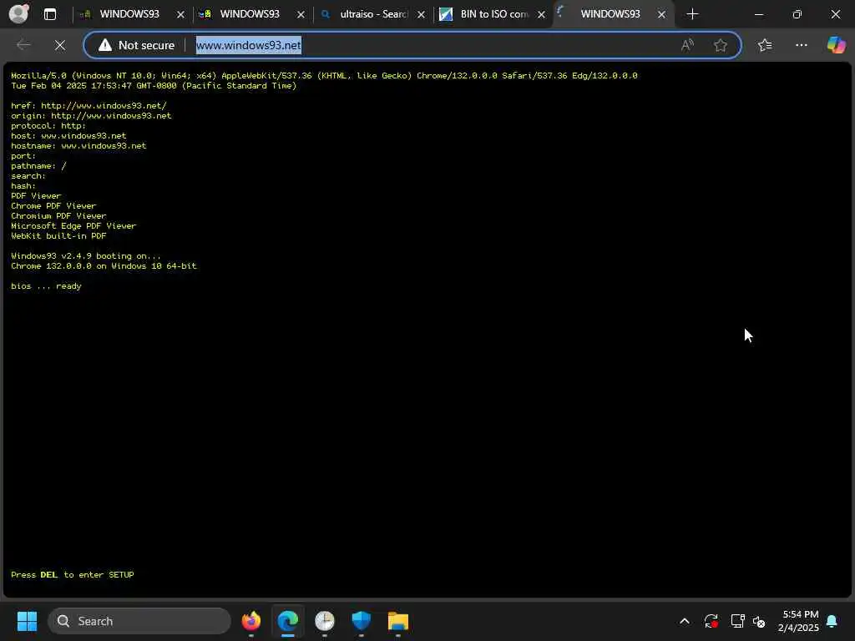Screen dimensions: 855x641
Task: Click the 'bios ... ready' line
Action: (47, 286)
